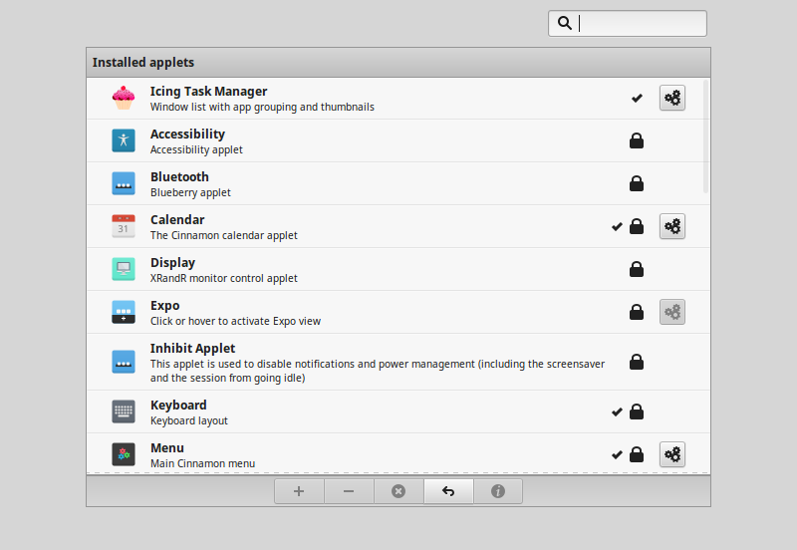
Task: Click the greyed Expo settings gears button
Action: [x=672, y=312]
